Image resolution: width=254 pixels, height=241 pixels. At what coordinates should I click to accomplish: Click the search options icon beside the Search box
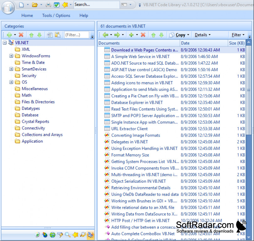(124, 5)
